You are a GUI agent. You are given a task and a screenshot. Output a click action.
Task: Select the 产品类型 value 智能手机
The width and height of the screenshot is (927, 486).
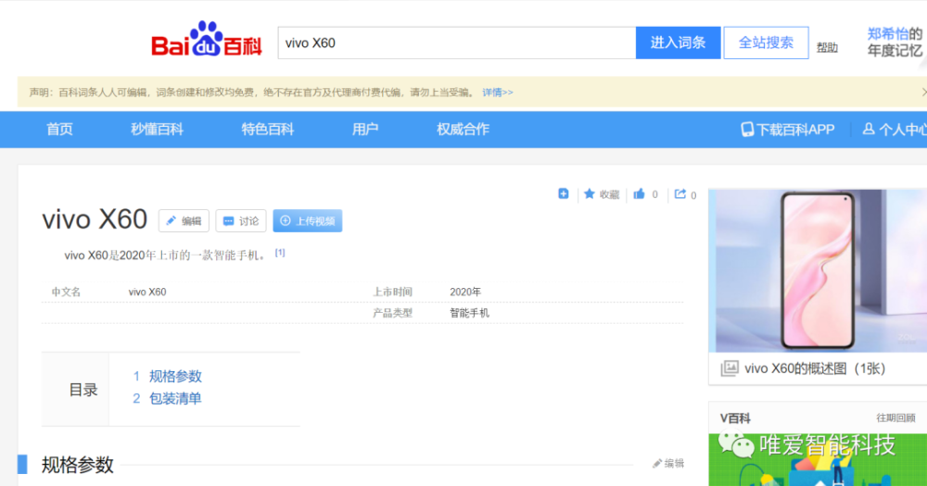coord(469,313)
